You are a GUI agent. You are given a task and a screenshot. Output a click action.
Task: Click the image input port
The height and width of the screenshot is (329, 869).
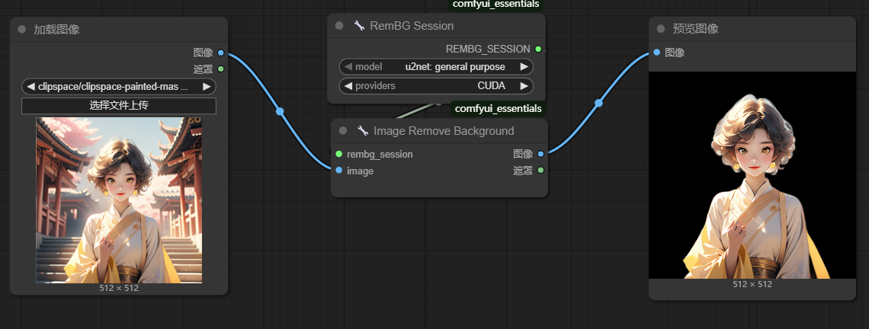[338, 171]
